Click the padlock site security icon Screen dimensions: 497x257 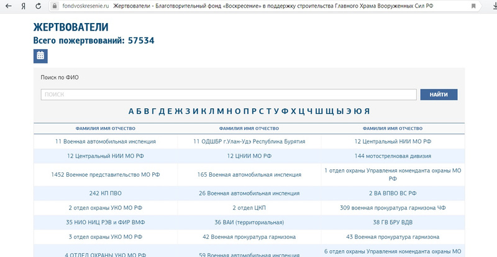(55, 6)
